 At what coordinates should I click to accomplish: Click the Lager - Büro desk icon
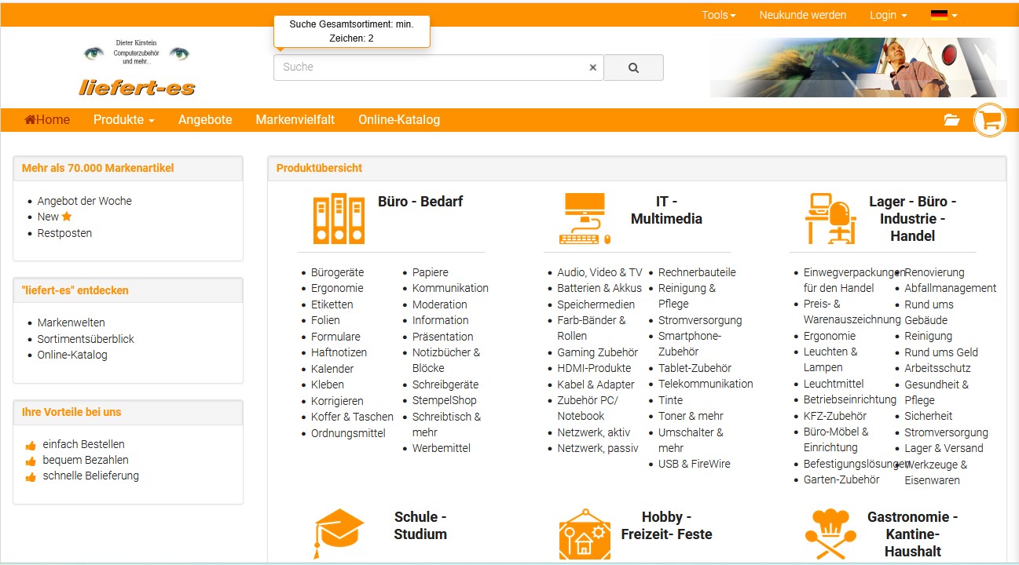point(830,218)
